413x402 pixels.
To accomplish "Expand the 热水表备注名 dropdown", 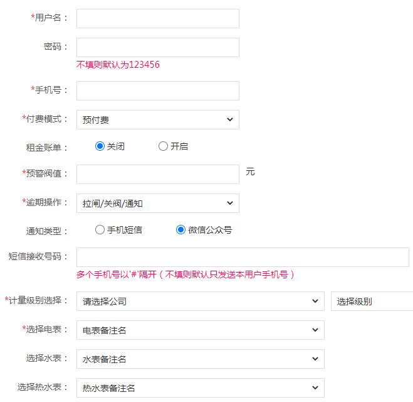I will click(x=200, y=388).
